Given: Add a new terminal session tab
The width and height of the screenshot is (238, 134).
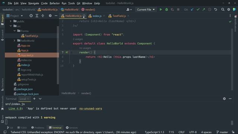Looking at the screenshot, I should pyautogui.click(x=34, y=99).
